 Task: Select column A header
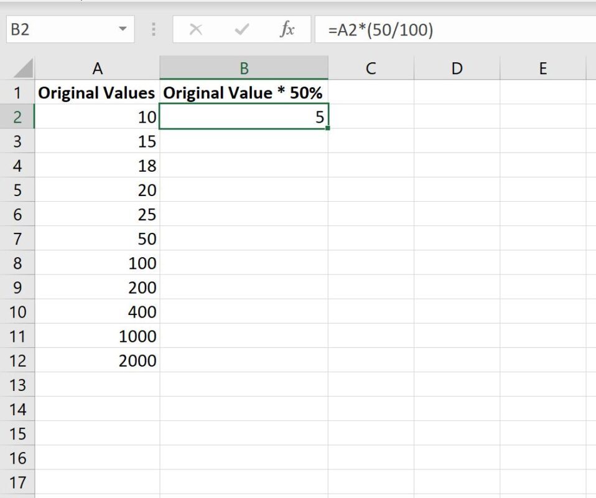click(x=97, y=68)
